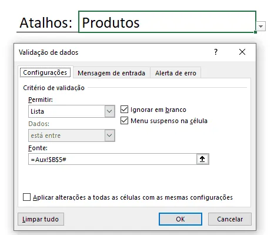Viewport: 274px width, 235px height.
Task: Confirm with the OK button
Action: pyautogui.click(x=181, y=219)
